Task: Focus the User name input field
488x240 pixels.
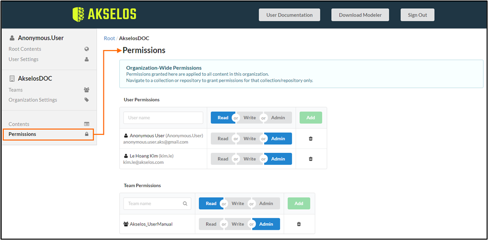Action: tap(163, 118)
